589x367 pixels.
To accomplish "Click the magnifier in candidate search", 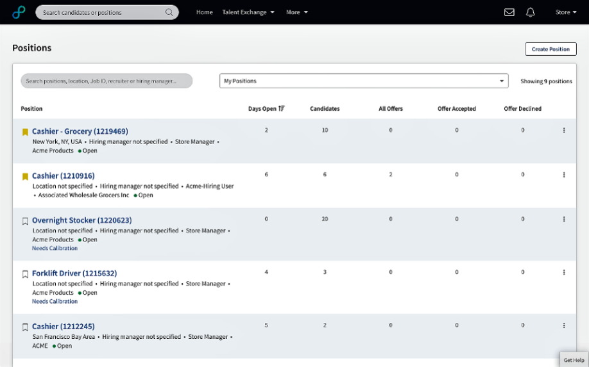I will [169, 12].
